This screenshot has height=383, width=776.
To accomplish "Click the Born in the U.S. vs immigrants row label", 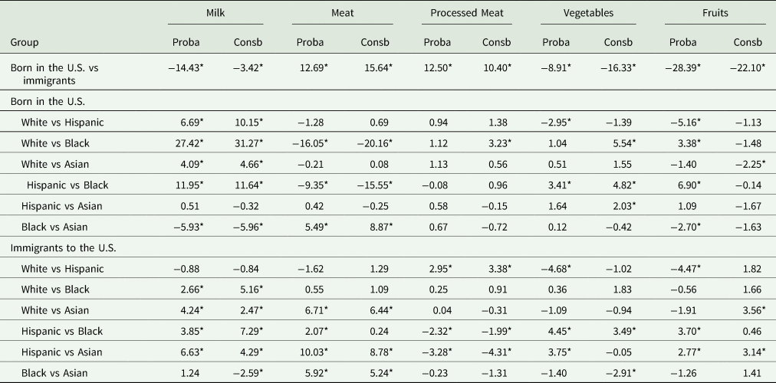I will (x=54, y=74).
